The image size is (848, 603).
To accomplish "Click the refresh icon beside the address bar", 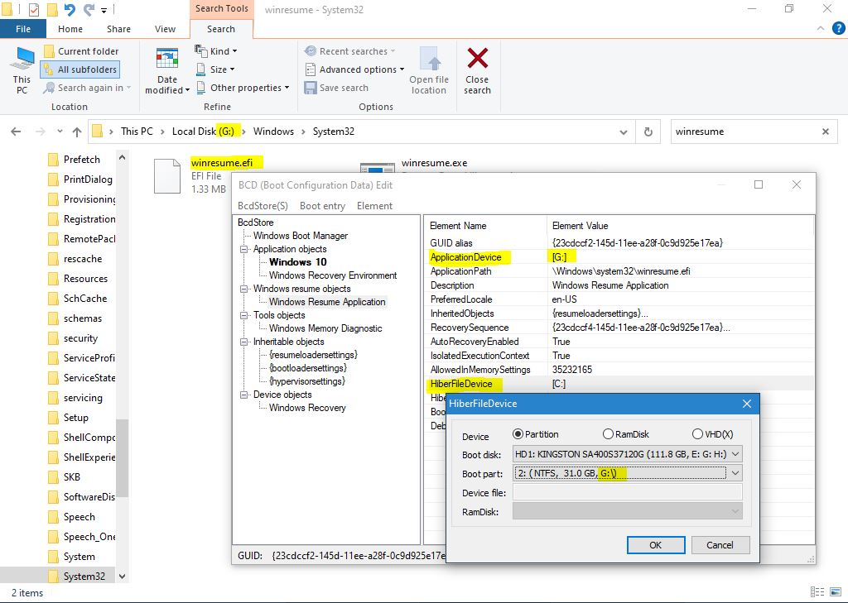I will [648, 132].
